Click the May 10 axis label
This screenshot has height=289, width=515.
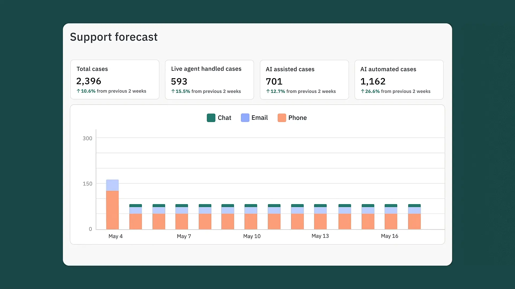252,236
